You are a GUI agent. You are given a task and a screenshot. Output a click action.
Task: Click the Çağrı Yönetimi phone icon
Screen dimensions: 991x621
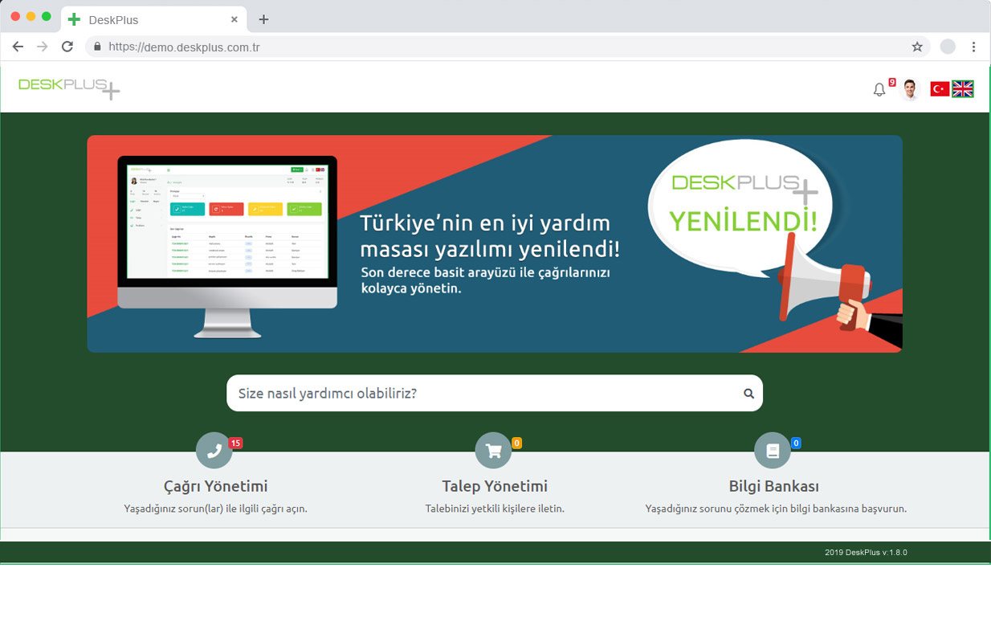click(x=214, y=451)
